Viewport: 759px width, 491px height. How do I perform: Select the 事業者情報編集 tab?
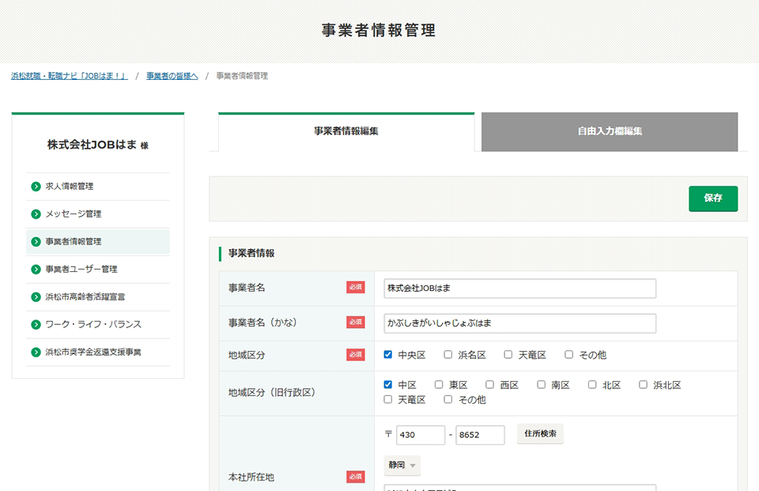pos(346,131)
